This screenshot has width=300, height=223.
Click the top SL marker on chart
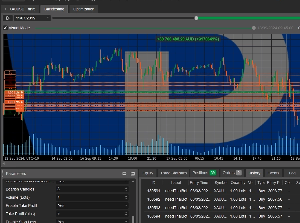tap(10, 73)
